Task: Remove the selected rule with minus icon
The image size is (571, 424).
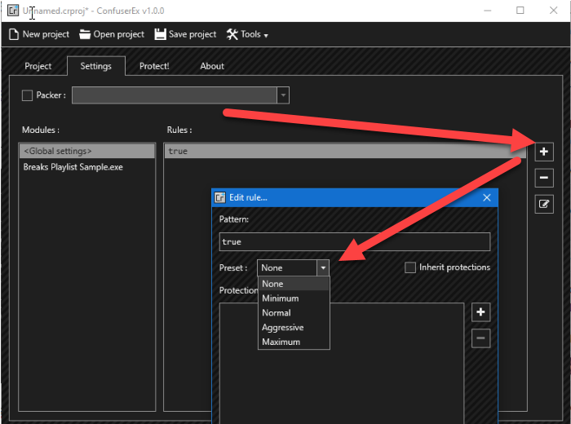Action: pos(544,178)
